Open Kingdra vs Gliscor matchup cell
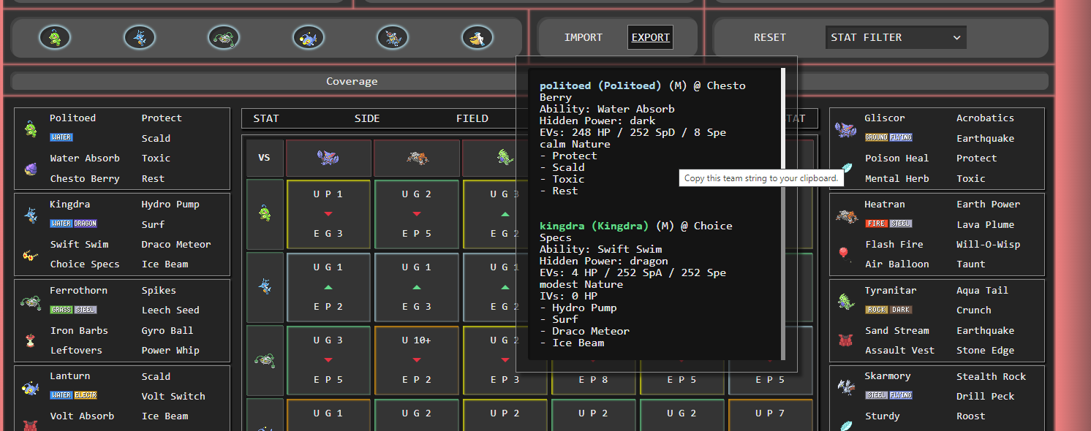Image resolution: width=1091 pixels, height=431 pixels. (328, 287)
